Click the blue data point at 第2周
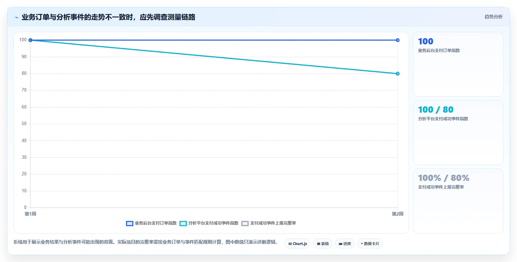 (398, 40)
